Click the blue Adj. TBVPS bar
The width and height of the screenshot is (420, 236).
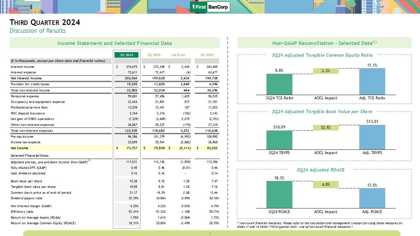coord(372,137)
